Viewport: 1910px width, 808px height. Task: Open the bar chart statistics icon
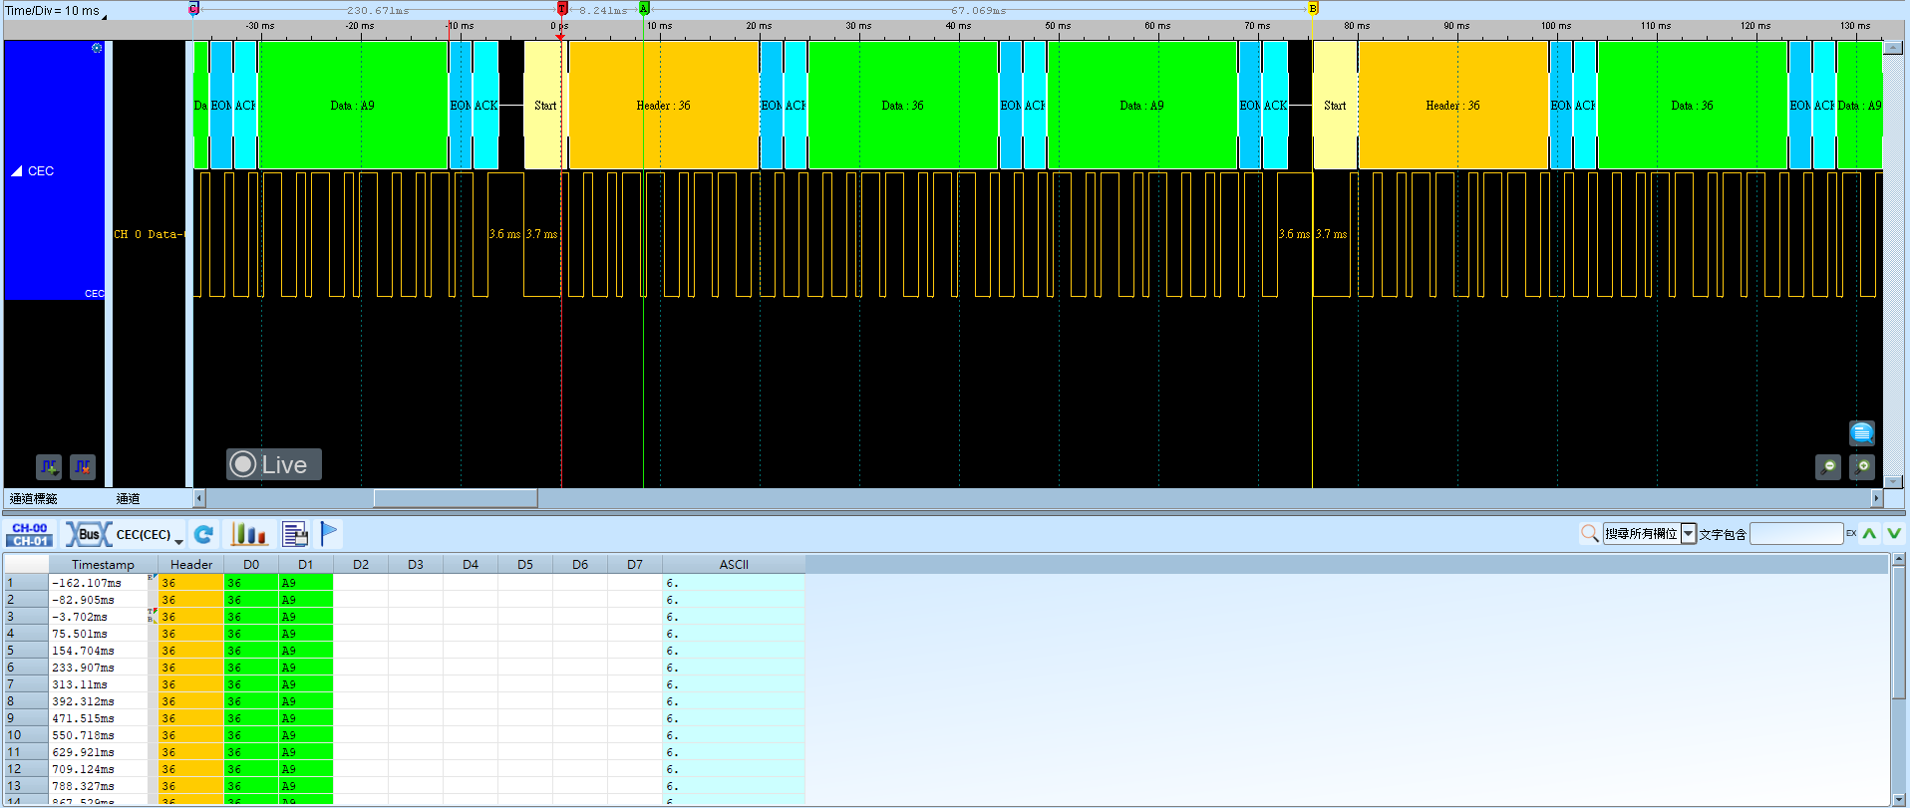[x=249, y=535]
